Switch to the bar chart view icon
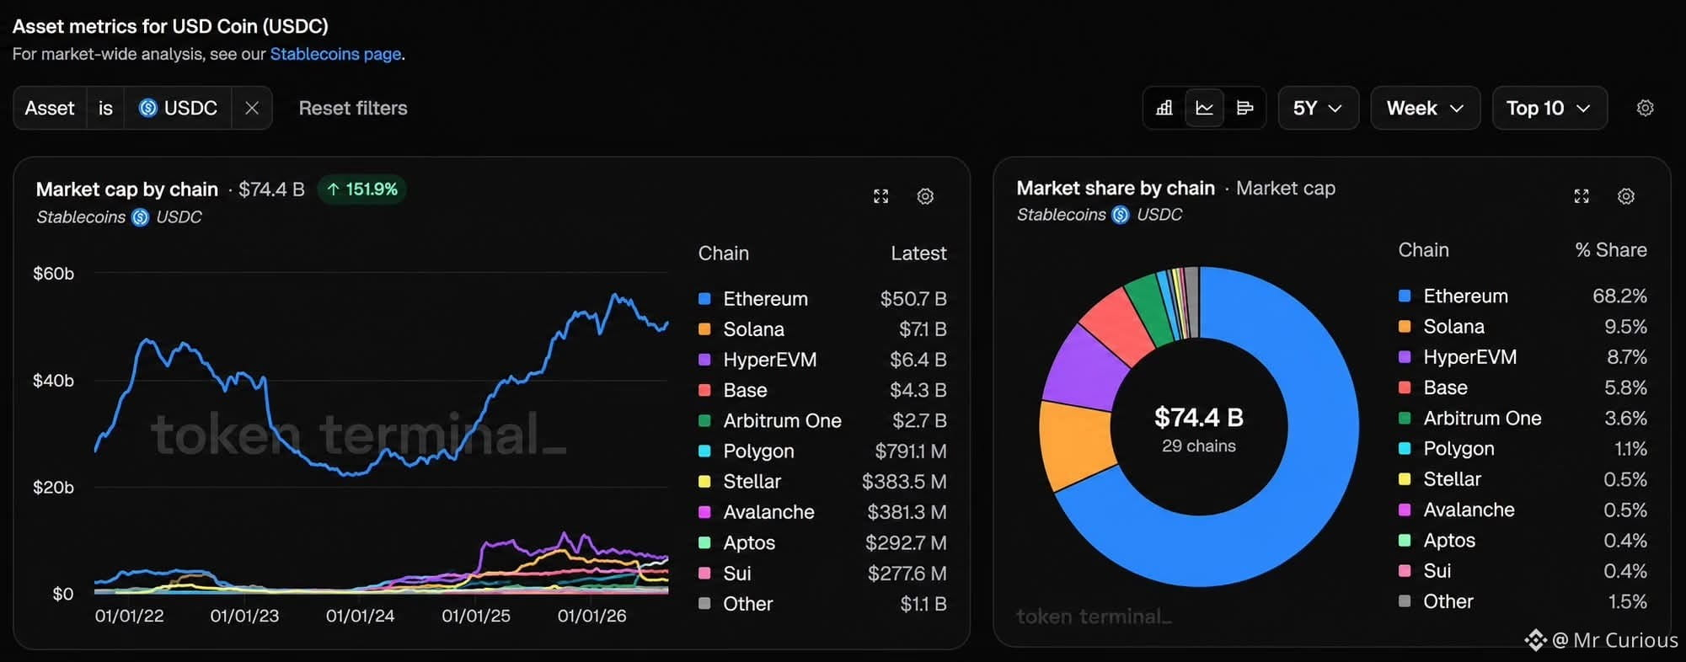1686x662 pixels. 1164,108
